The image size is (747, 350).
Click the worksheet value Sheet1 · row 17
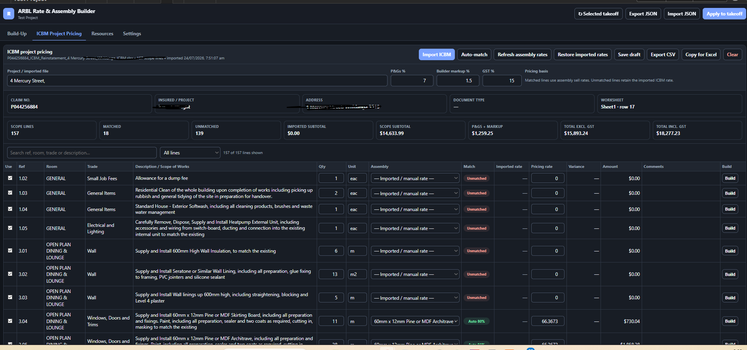[618, 107]
